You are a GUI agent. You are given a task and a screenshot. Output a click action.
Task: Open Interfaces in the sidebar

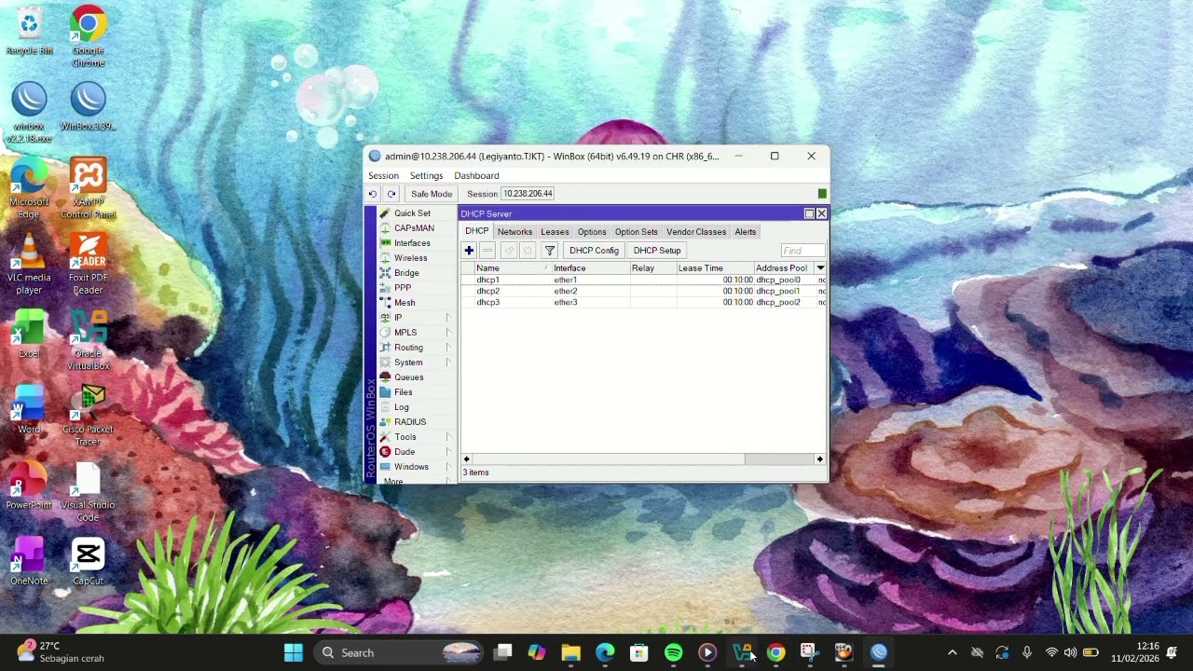(411, 243)
